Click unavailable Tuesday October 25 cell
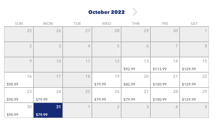 pos(77,95)
